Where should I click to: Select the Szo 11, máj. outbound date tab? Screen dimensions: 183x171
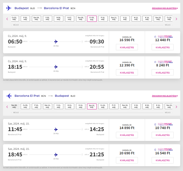pyautogui.click(x=114, y=18)
